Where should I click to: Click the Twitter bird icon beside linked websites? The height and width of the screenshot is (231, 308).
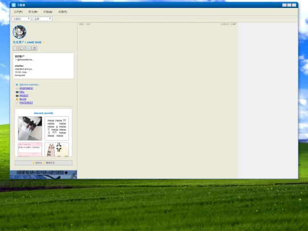17,84
